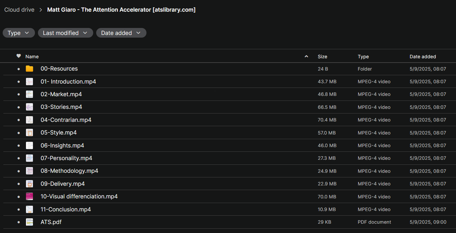456x233 pixels.
Task: Click the 09-Delivery.mp4 file icon
Action: [30, 184]
